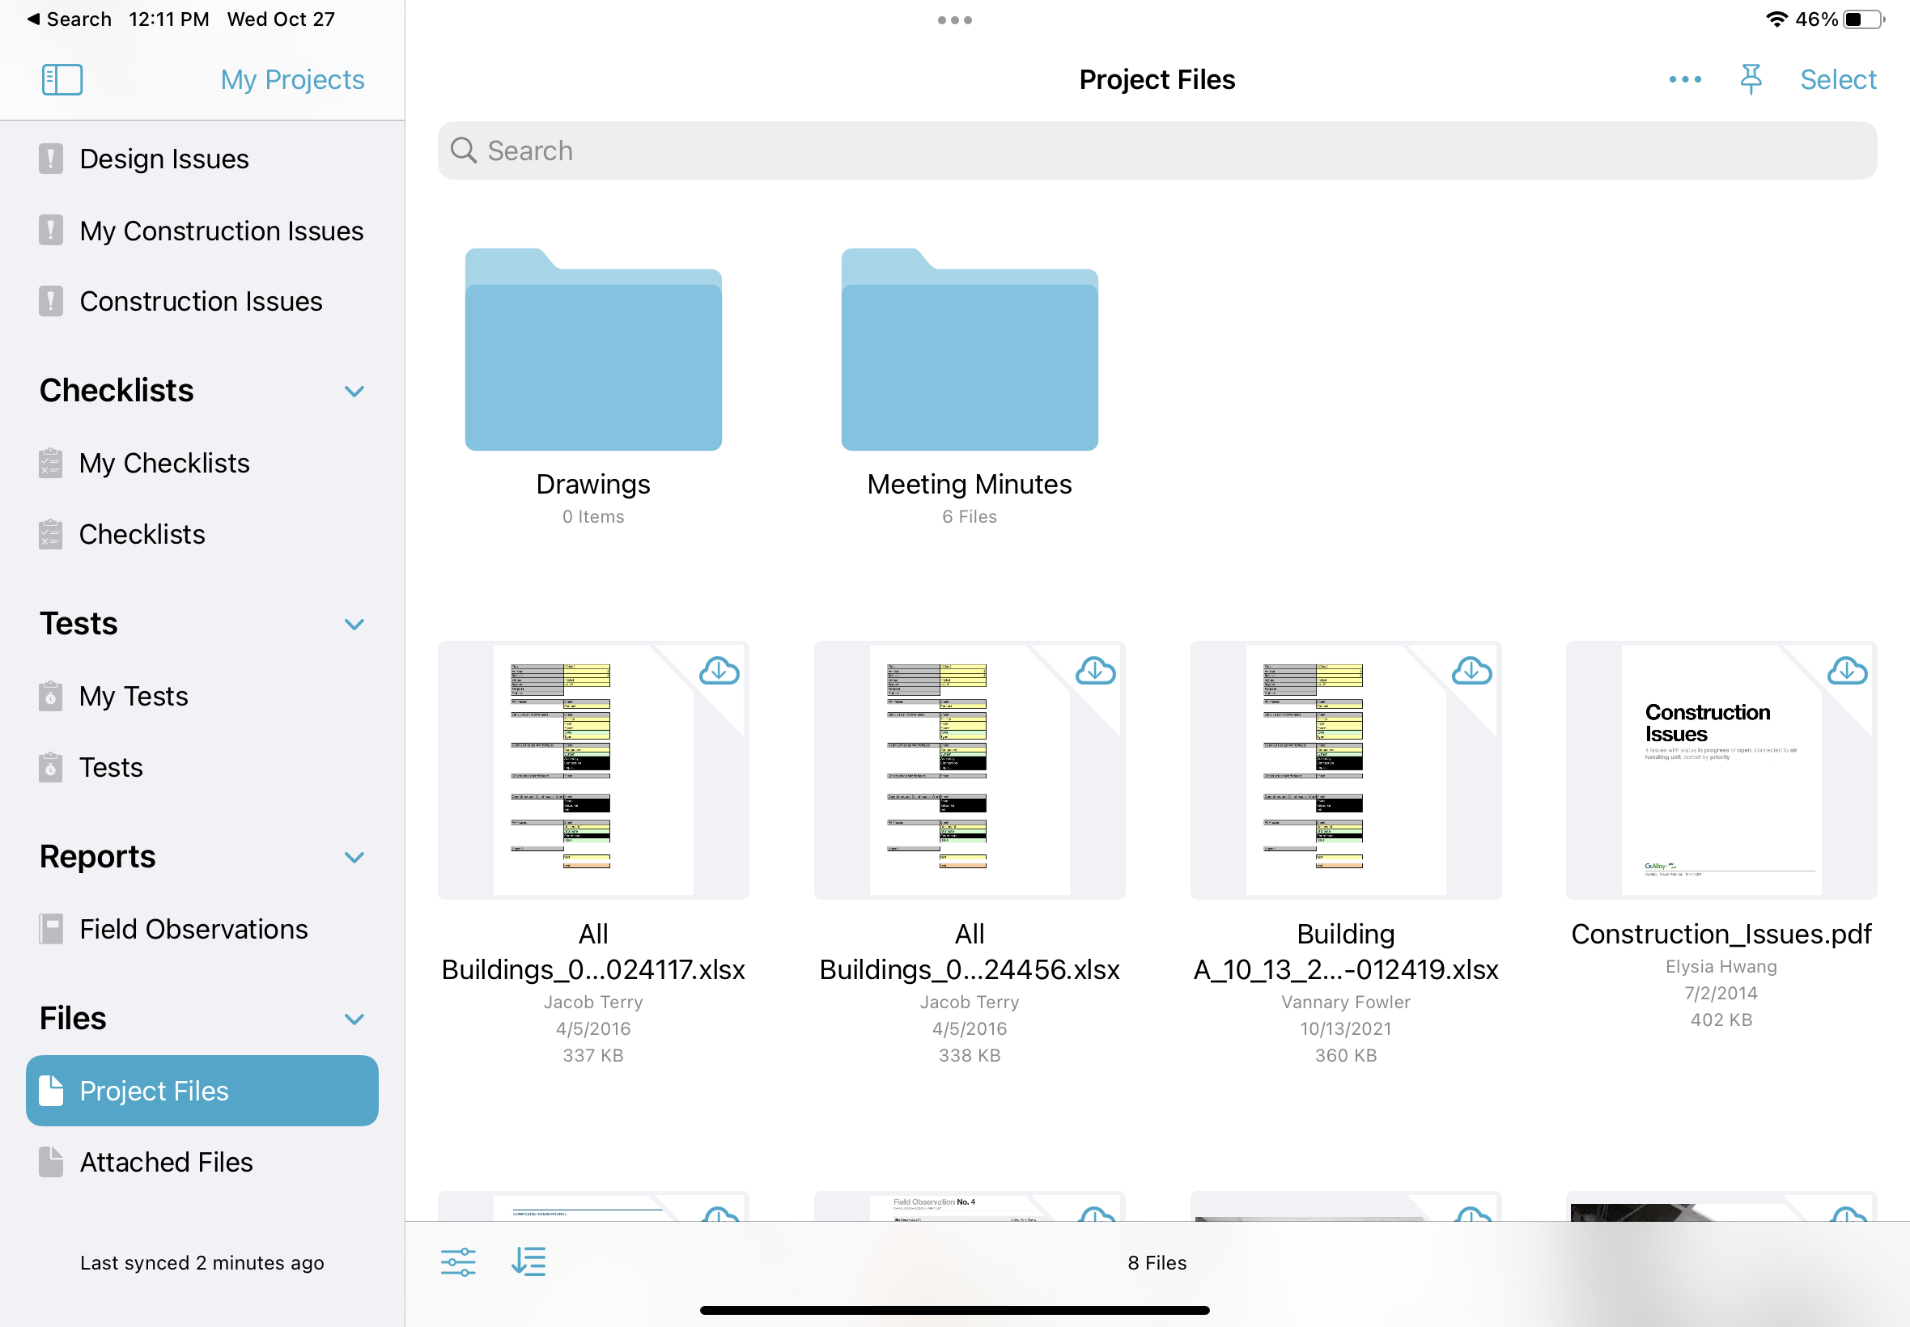Tap the Select button
1910x1327 pixels.
coord(1838,80)
